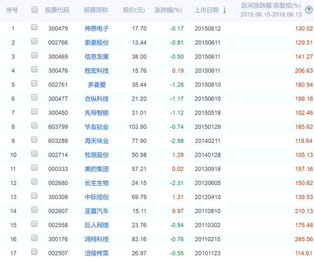Click stock code 300479
This screenshot has width=314, height=258.
coord(58,28)
